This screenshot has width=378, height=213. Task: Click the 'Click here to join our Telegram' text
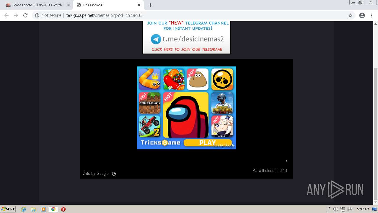187,49
